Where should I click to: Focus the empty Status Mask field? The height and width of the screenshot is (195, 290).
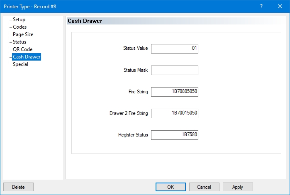pos(174,70)
